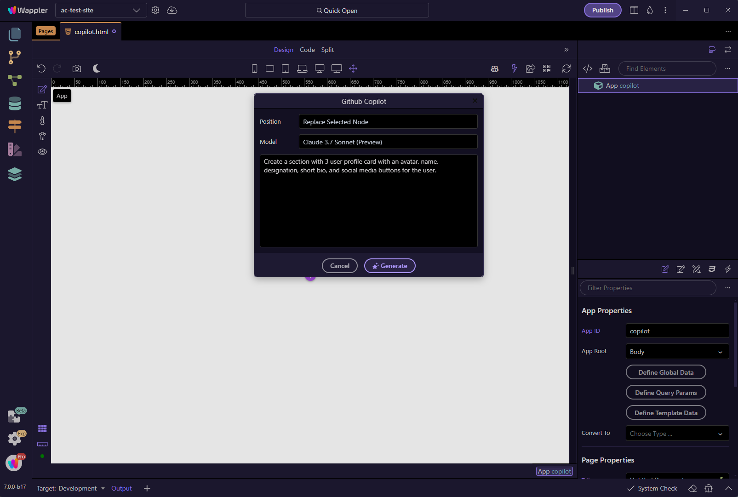Focus the Find Elements search field
Viewport: 738px width, 497px height.
point(667,69)
